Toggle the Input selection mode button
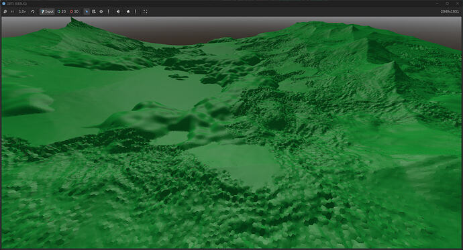Image resolution: width=463 pixels, height=250 pixels. pyautogui.click(x=47, y=11)
